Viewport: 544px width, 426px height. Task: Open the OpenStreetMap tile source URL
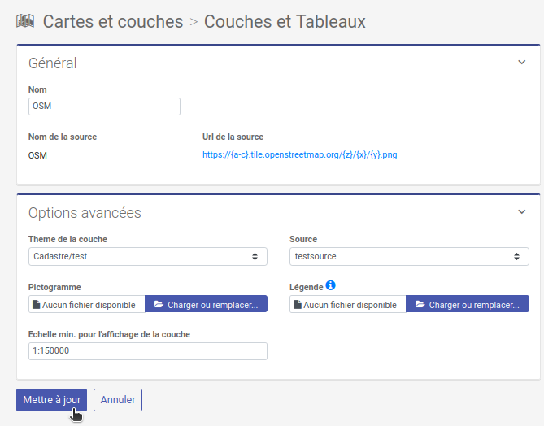tap(299, 154)
